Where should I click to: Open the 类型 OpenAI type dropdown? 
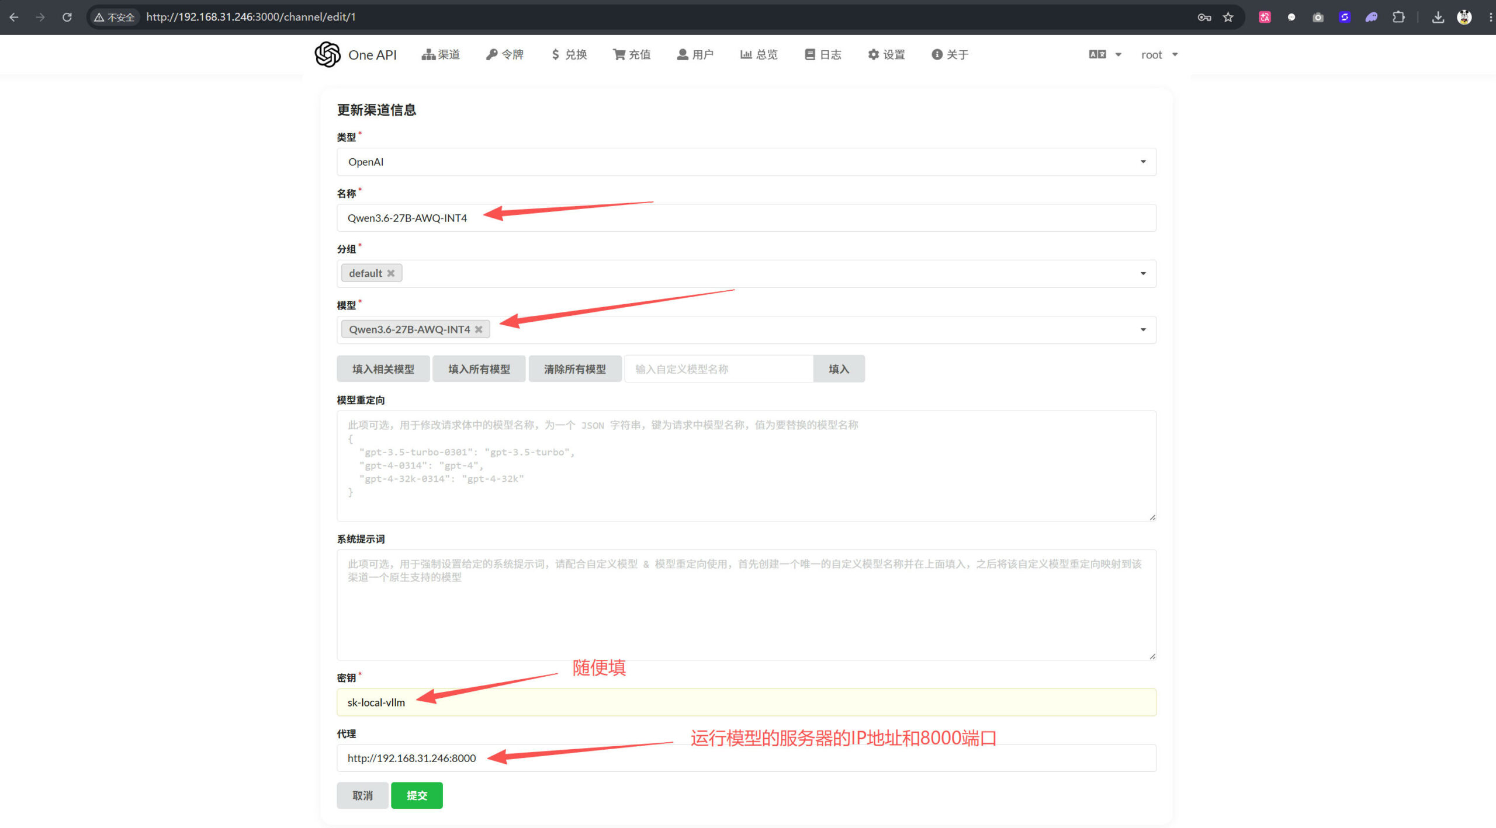tap(746, 162)
